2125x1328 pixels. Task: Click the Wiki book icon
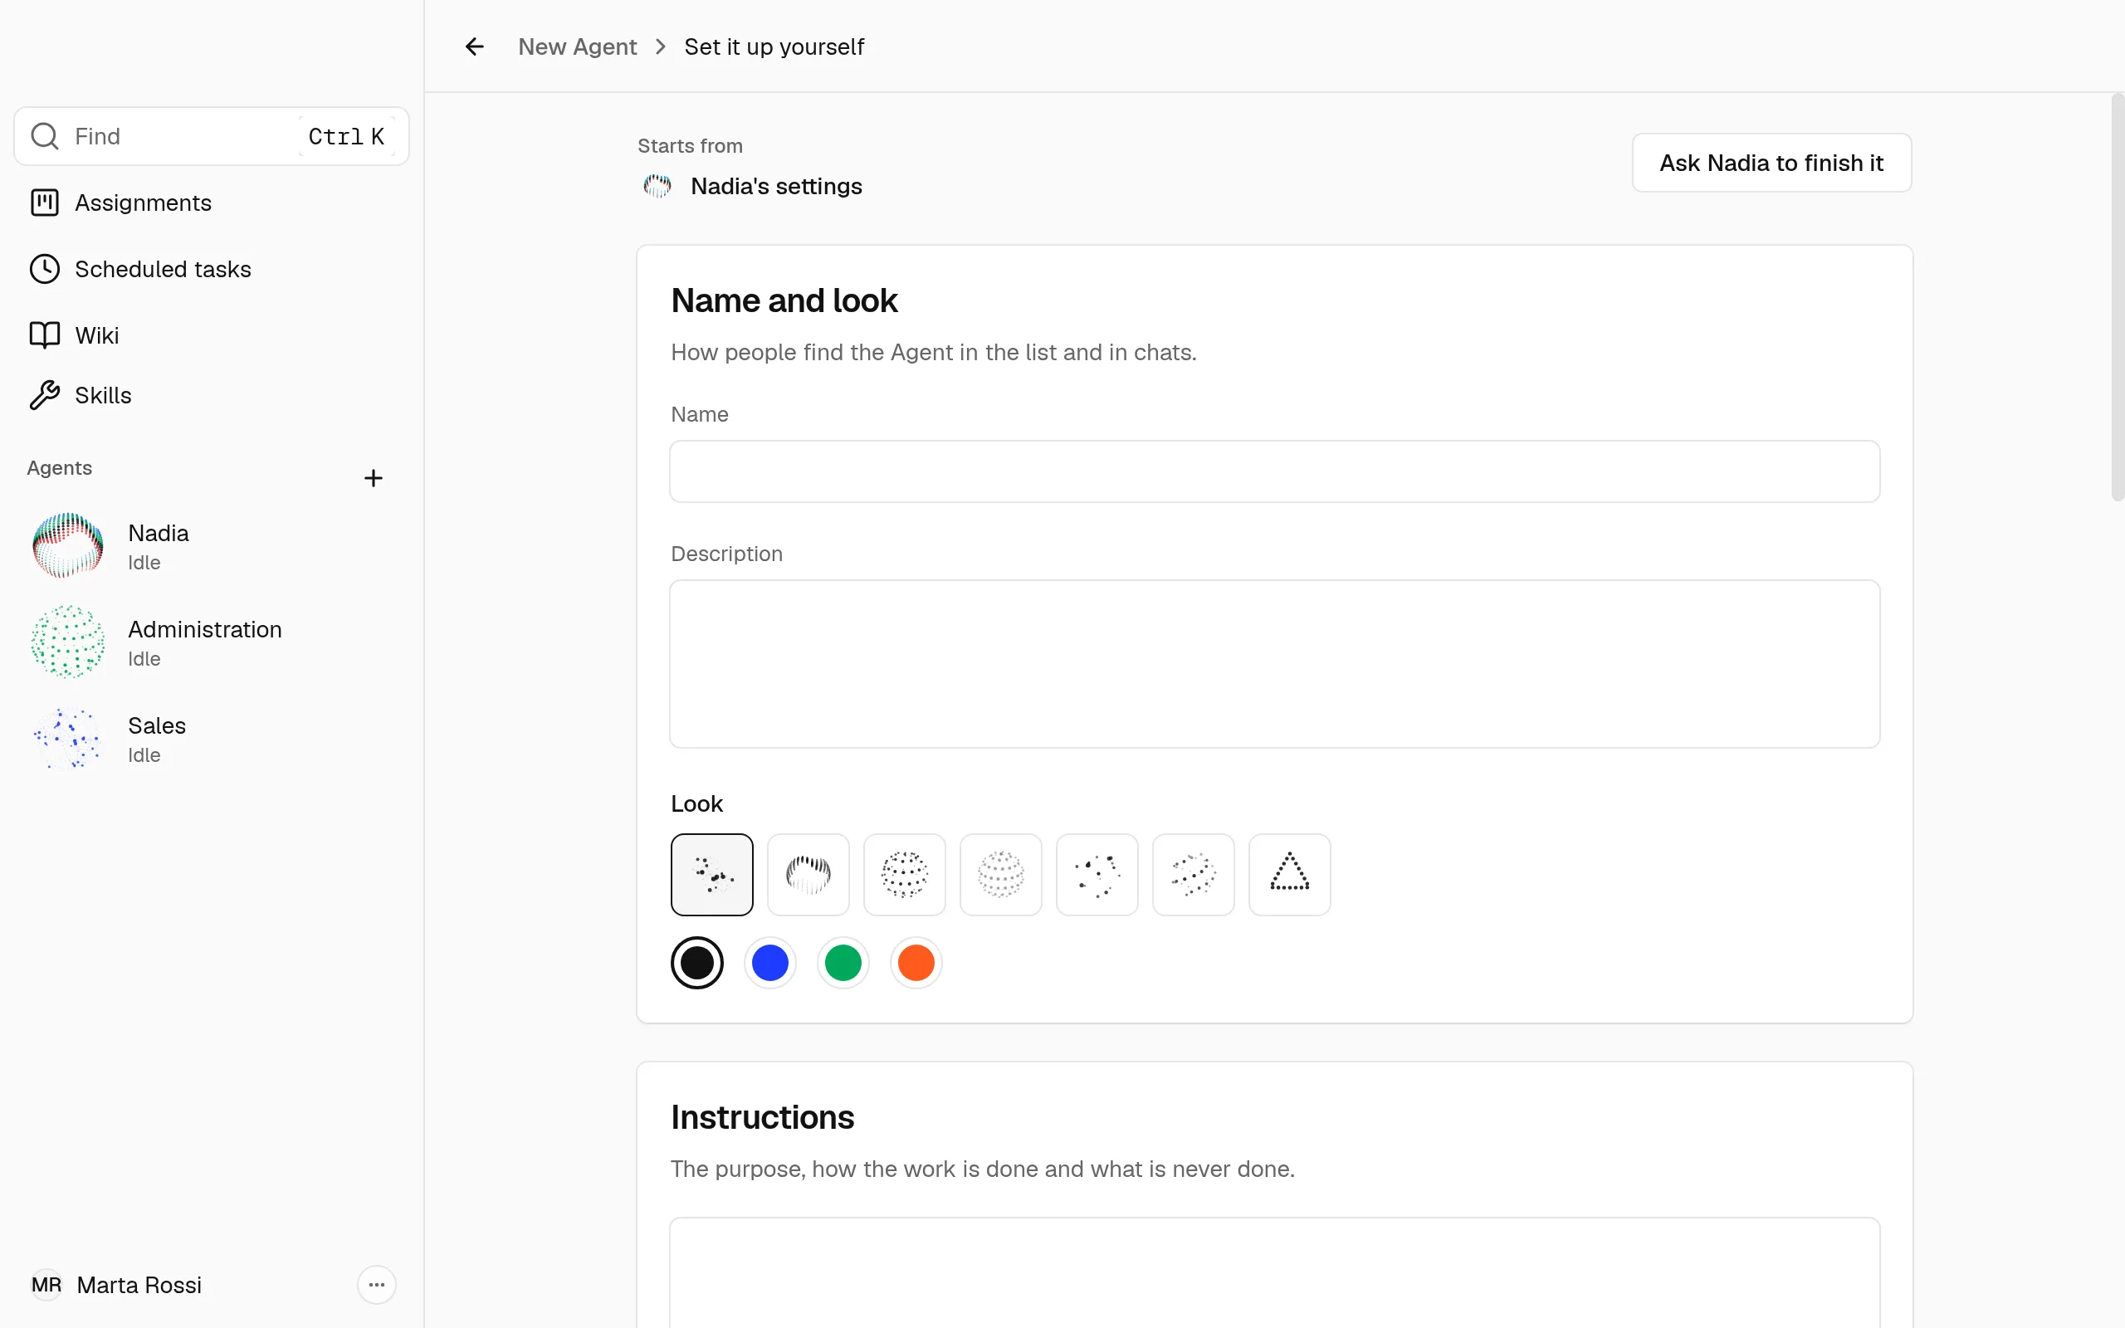45,335
